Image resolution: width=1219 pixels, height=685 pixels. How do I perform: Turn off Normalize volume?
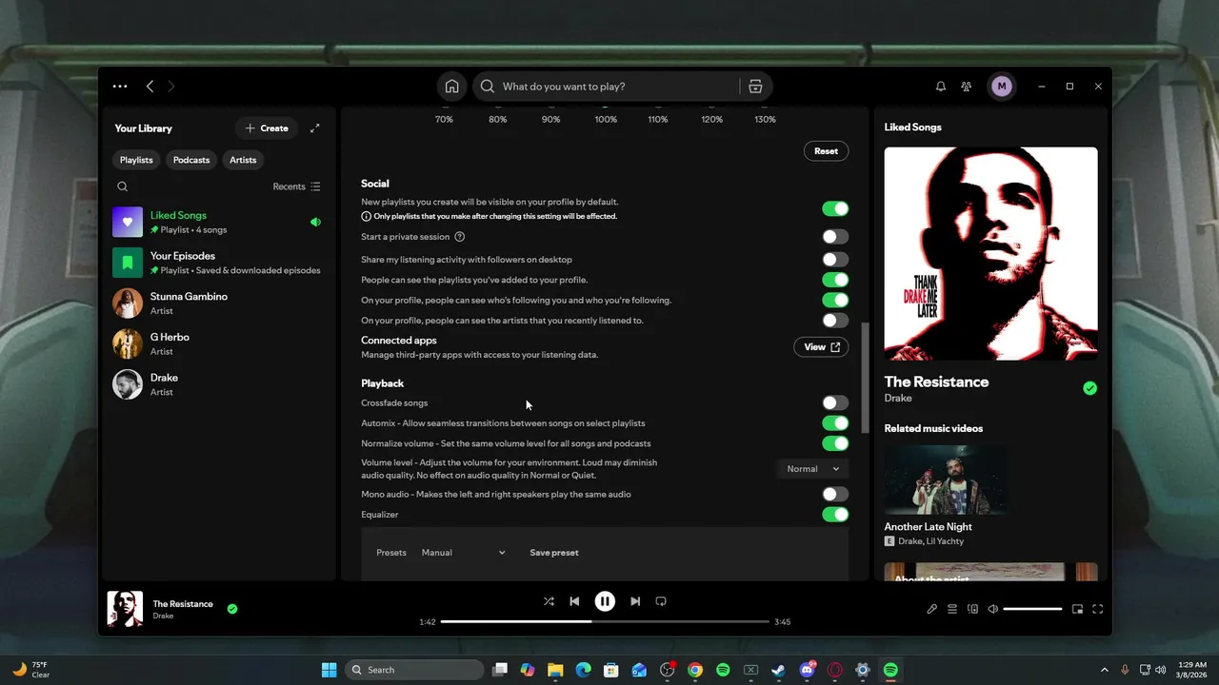(x=835, y=443)
